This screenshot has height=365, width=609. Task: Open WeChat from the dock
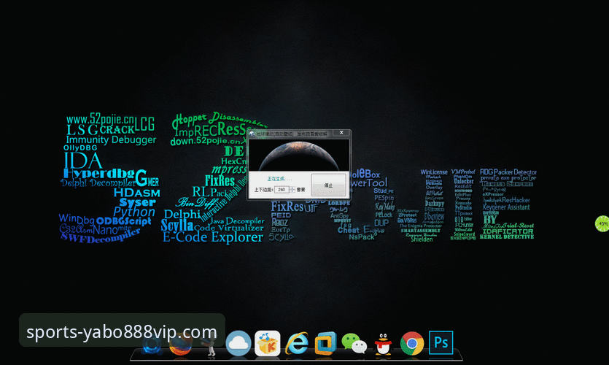354,344
